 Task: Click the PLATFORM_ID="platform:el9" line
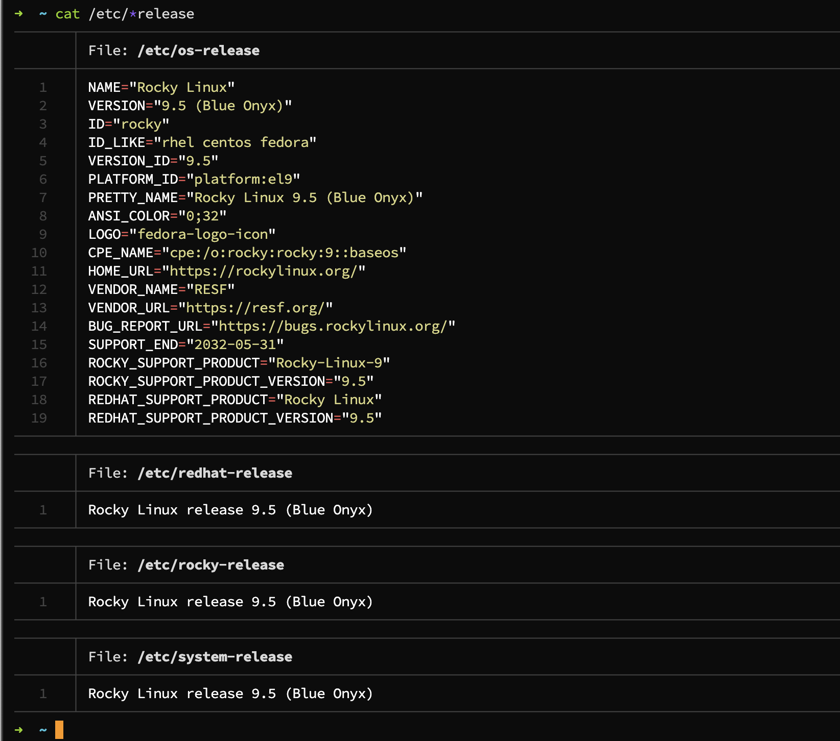(x=194, y=179)
